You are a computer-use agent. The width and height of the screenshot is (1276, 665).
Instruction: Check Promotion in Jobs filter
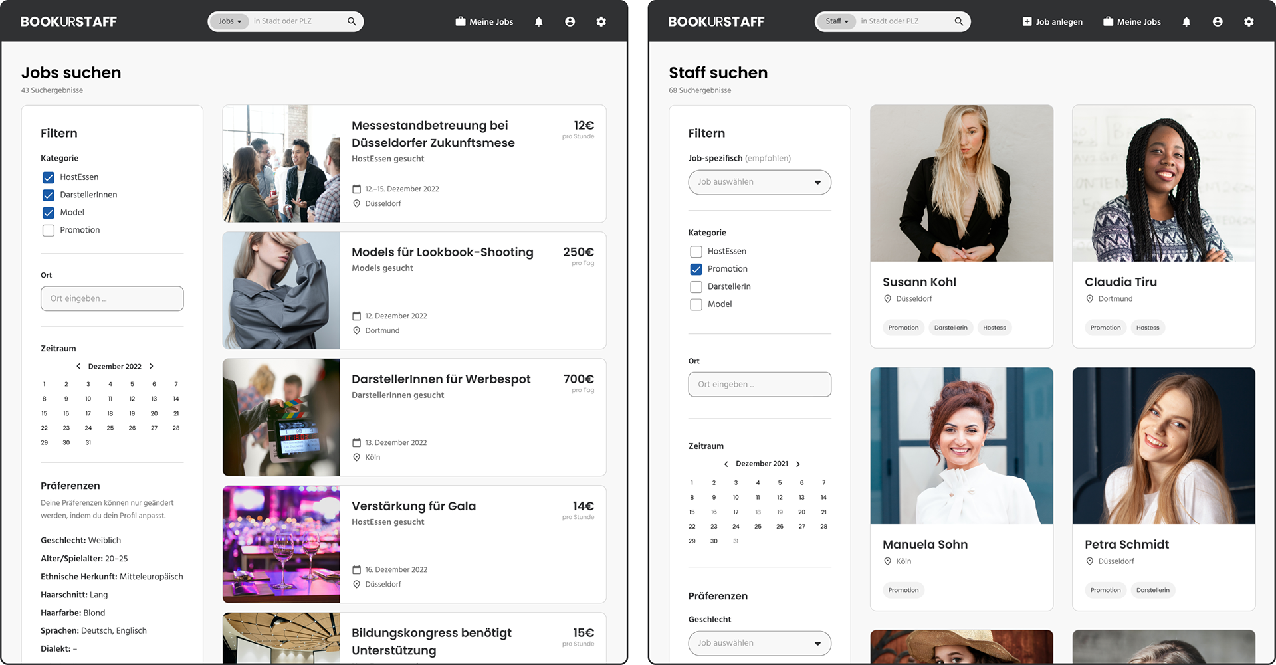[x=49, y=231]
